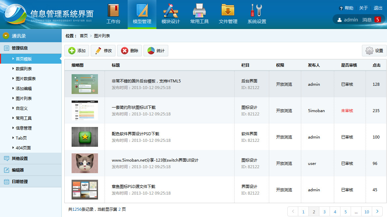Image resolution: width=387 pixels, height=217 pixels.
Task: Open the cat thumbnail image
Action: (85, 163)
